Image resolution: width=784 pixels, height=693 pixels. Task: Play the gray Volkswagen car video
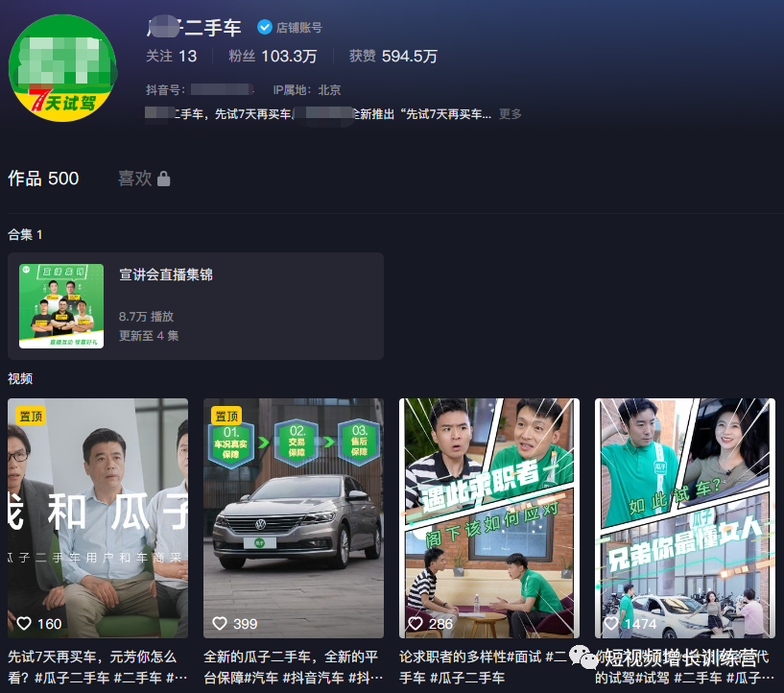[293, 518]
